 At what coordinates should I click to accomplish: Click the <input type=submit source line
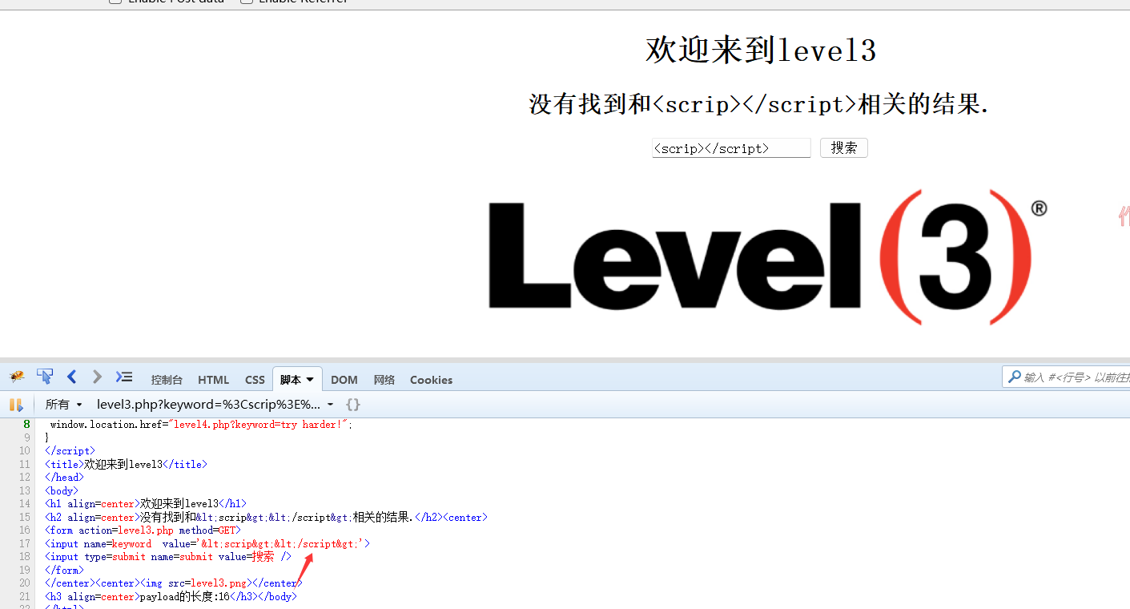pos(168,557)
